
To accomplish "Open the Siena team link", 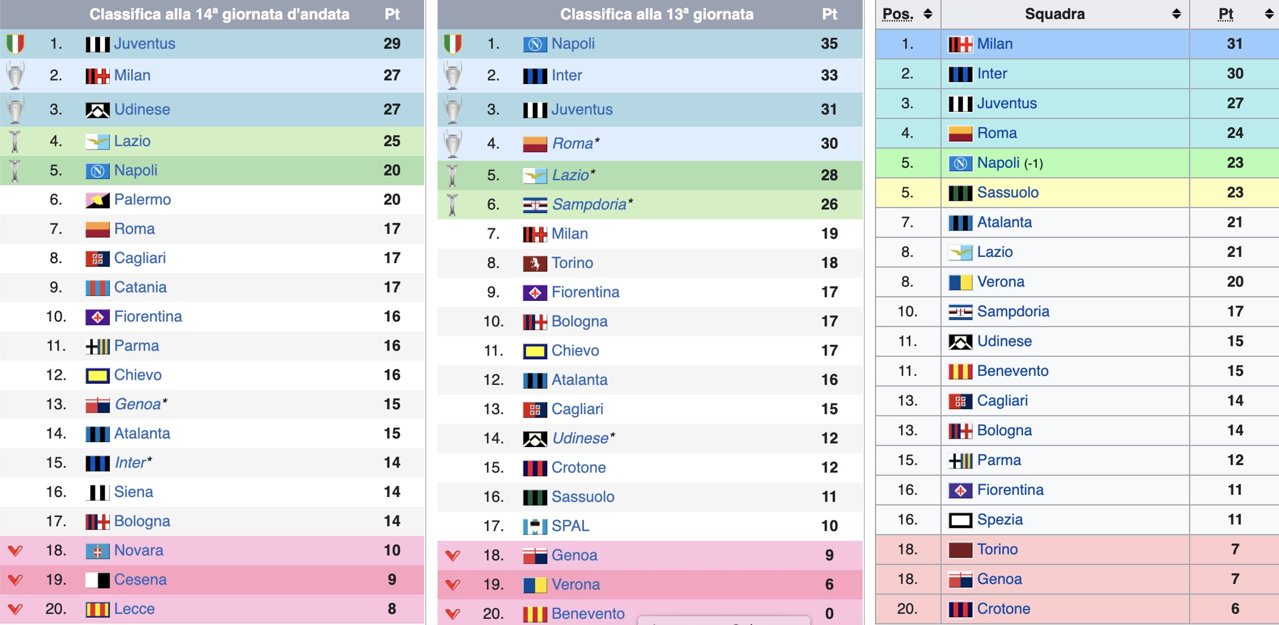I will point(134,492).
